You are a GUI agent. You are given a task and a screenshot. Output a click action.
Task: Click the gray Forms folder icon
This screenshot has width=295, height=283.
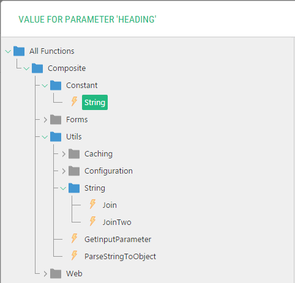(56, 119)
